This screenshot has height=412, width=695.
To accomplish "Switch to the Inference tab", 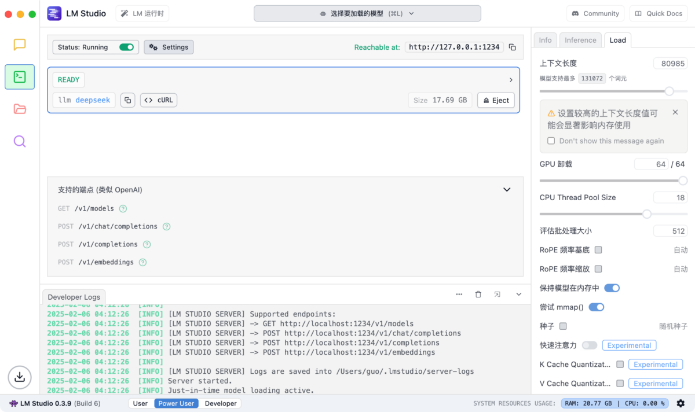I will coord(580,40).
